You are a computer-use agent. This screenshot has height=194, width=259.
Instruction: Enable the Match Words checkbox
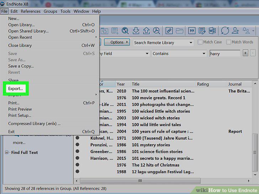pos(228,42)
